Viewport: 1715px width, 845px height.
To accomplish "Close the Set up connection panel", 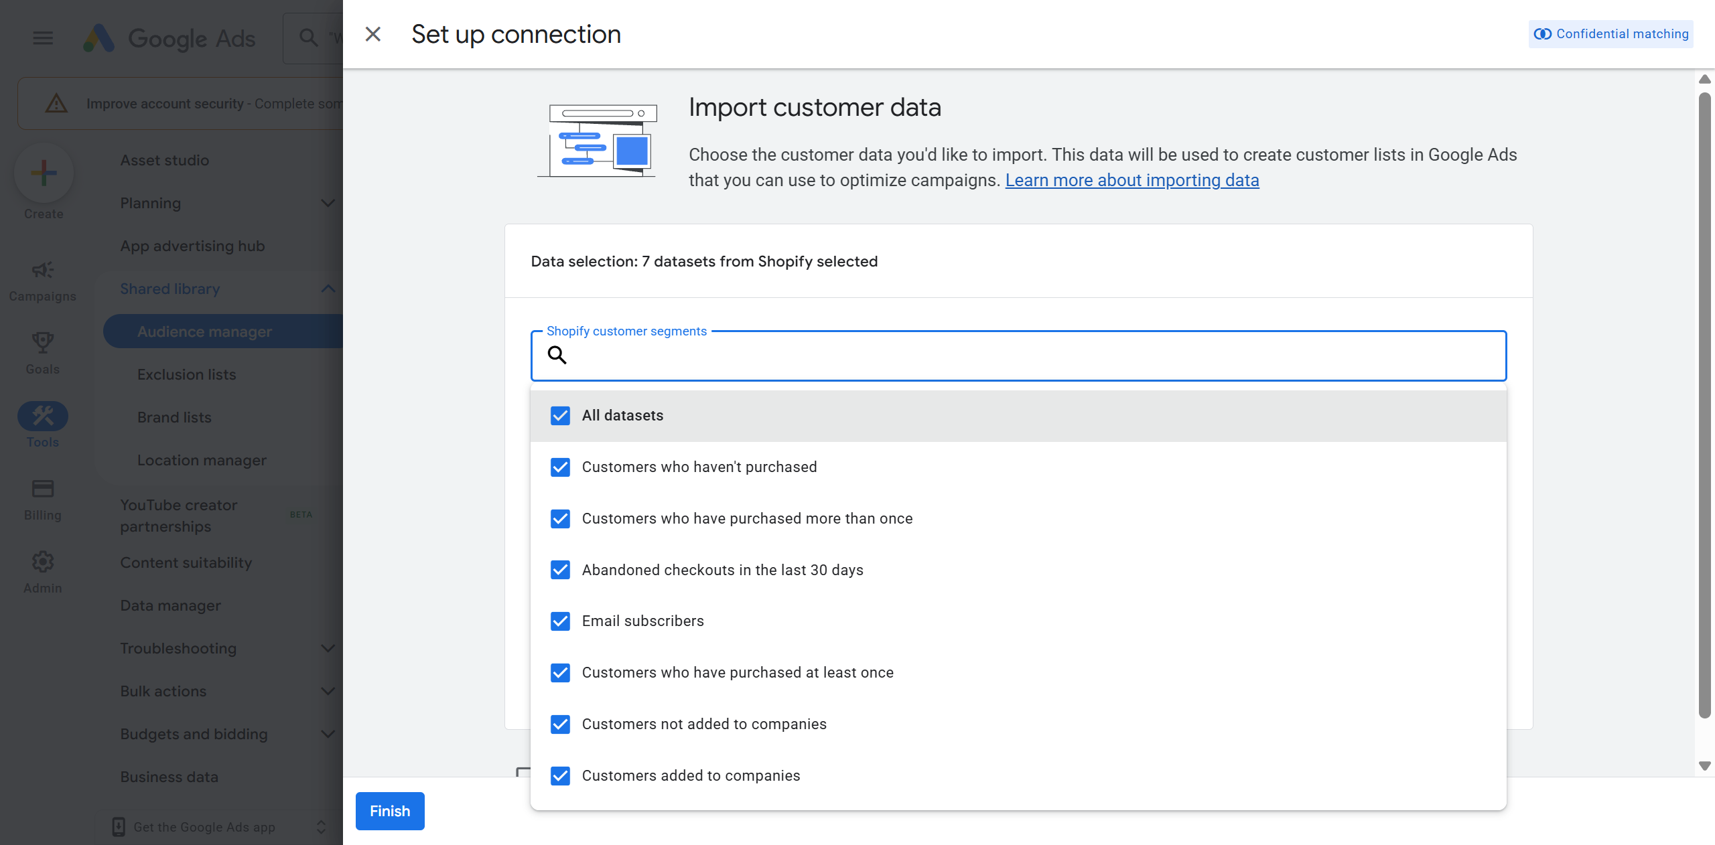I will click(x=373, y=34).
